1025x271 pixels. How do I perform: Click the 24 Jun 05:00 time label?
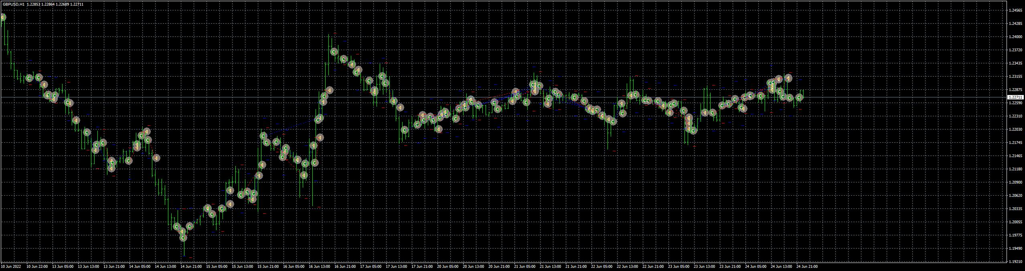tap(756, 267)
